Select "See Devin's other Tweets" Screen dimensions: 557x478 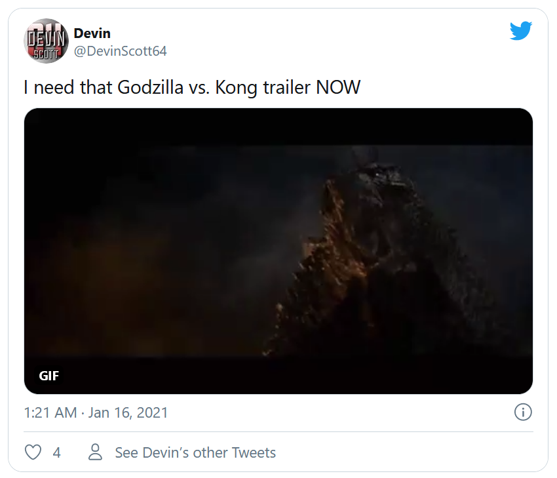click(195, 452)
